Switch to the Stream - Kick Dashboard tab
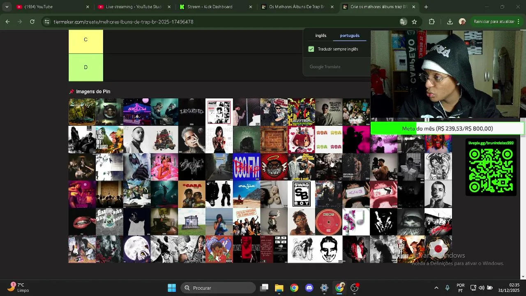 (x=215, y=7)
